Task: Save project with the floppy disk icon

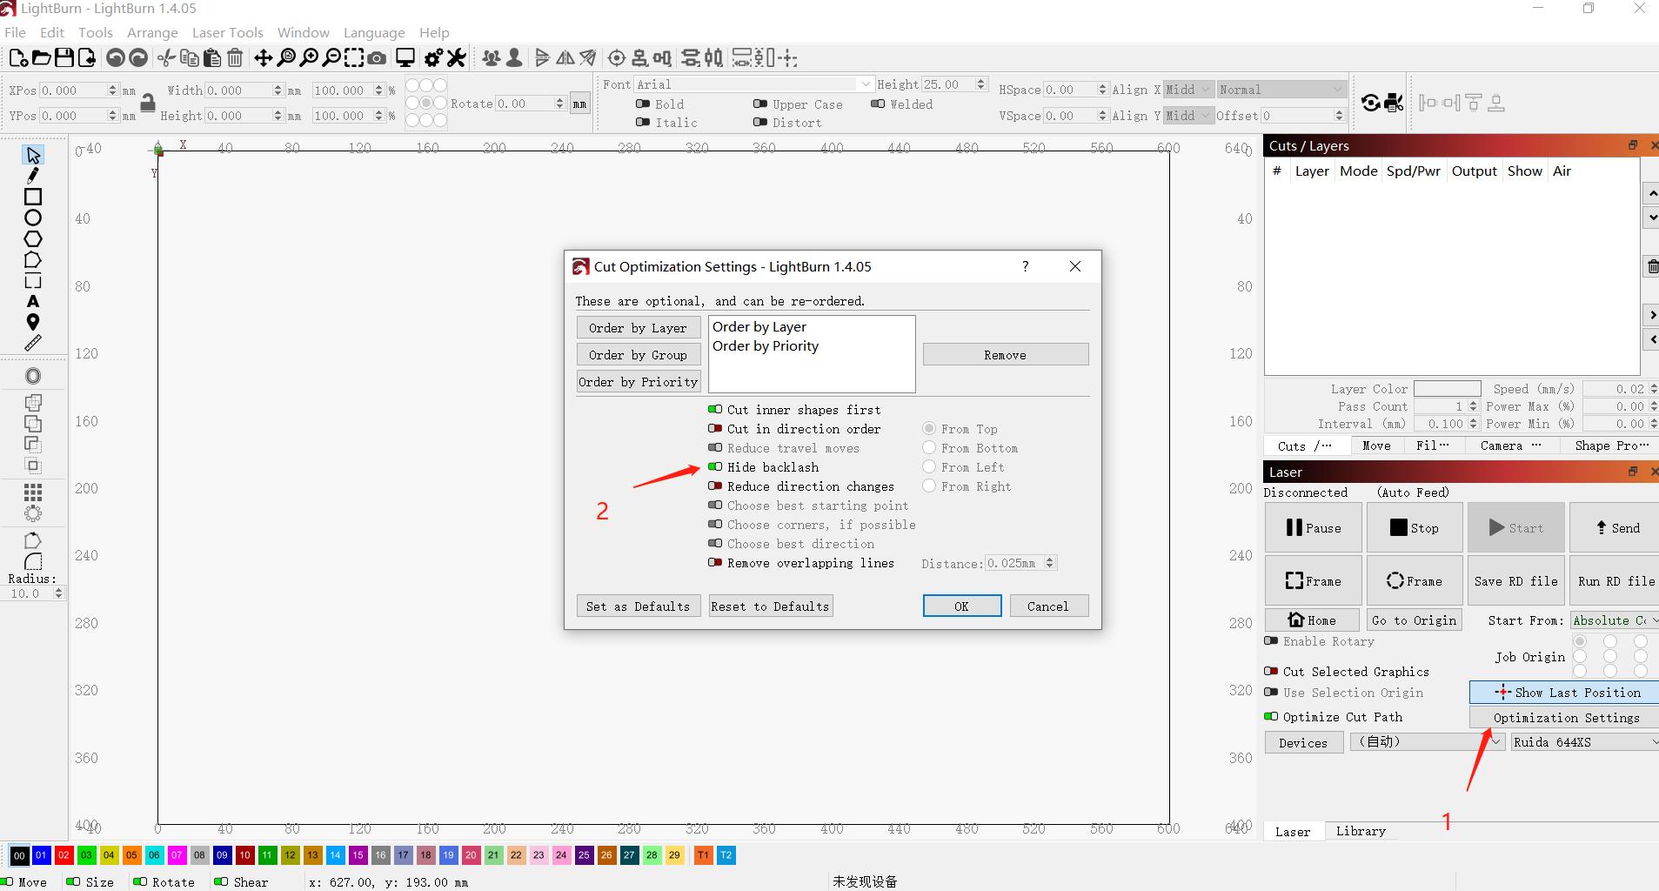Action: point(64,58)
